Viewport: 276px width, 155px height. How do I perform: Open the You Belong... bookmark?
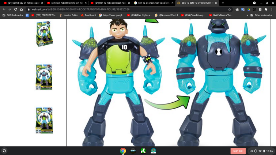pos(193,15)
